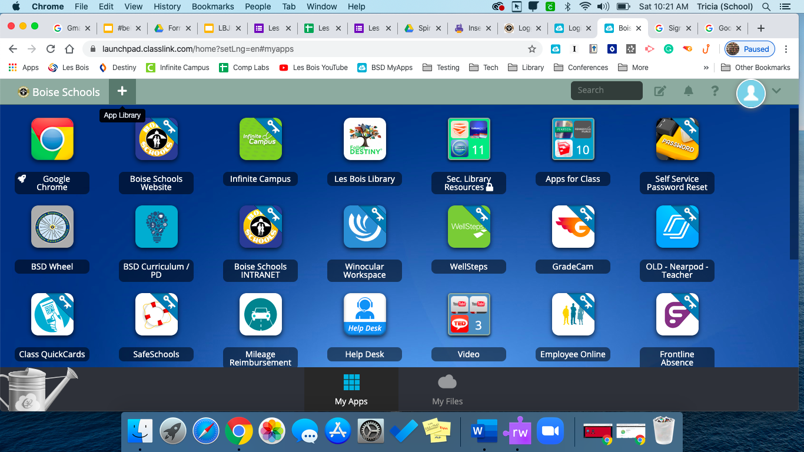804x452 pixels.
Task: Click the help question mark icon
Action: [x=715, y=91]
